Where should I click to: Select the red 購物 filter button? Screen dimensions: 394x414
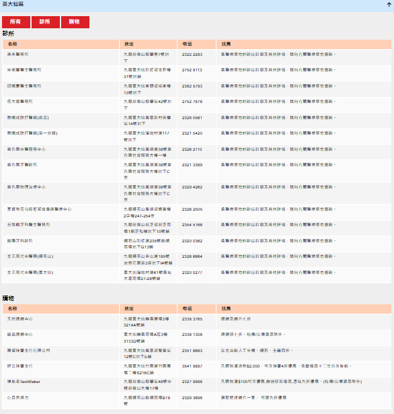click(75, 22)
